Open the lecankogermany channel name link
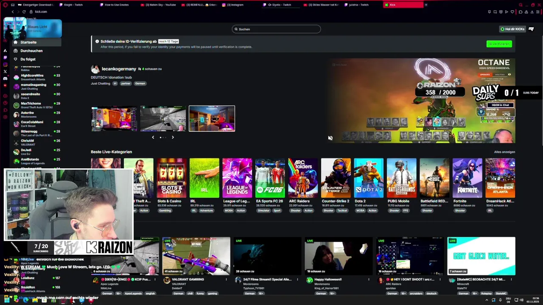 (x=119, y=69)
